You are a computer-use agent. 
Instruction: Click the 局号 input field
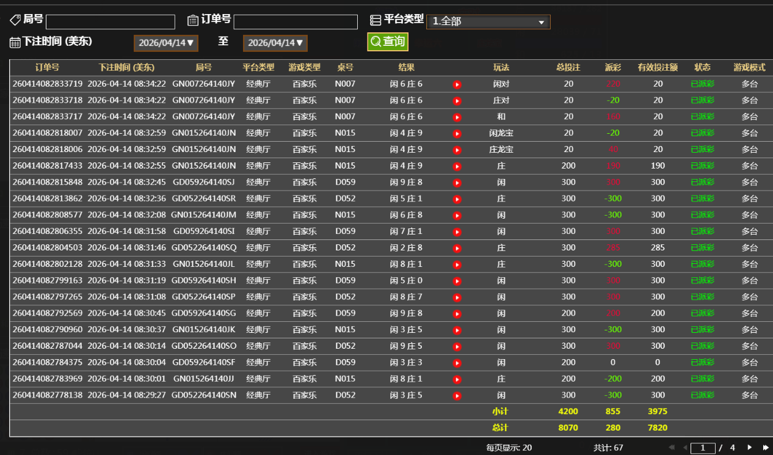tap(111, 22)
